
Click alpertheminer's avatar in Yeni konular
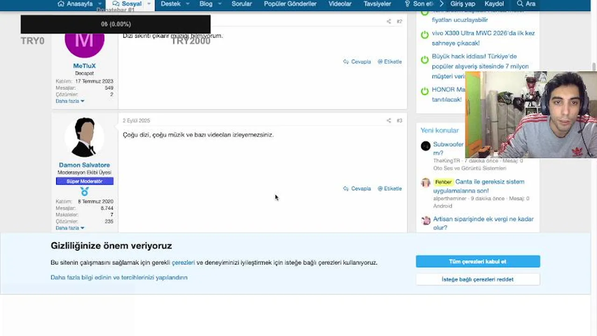426,182
